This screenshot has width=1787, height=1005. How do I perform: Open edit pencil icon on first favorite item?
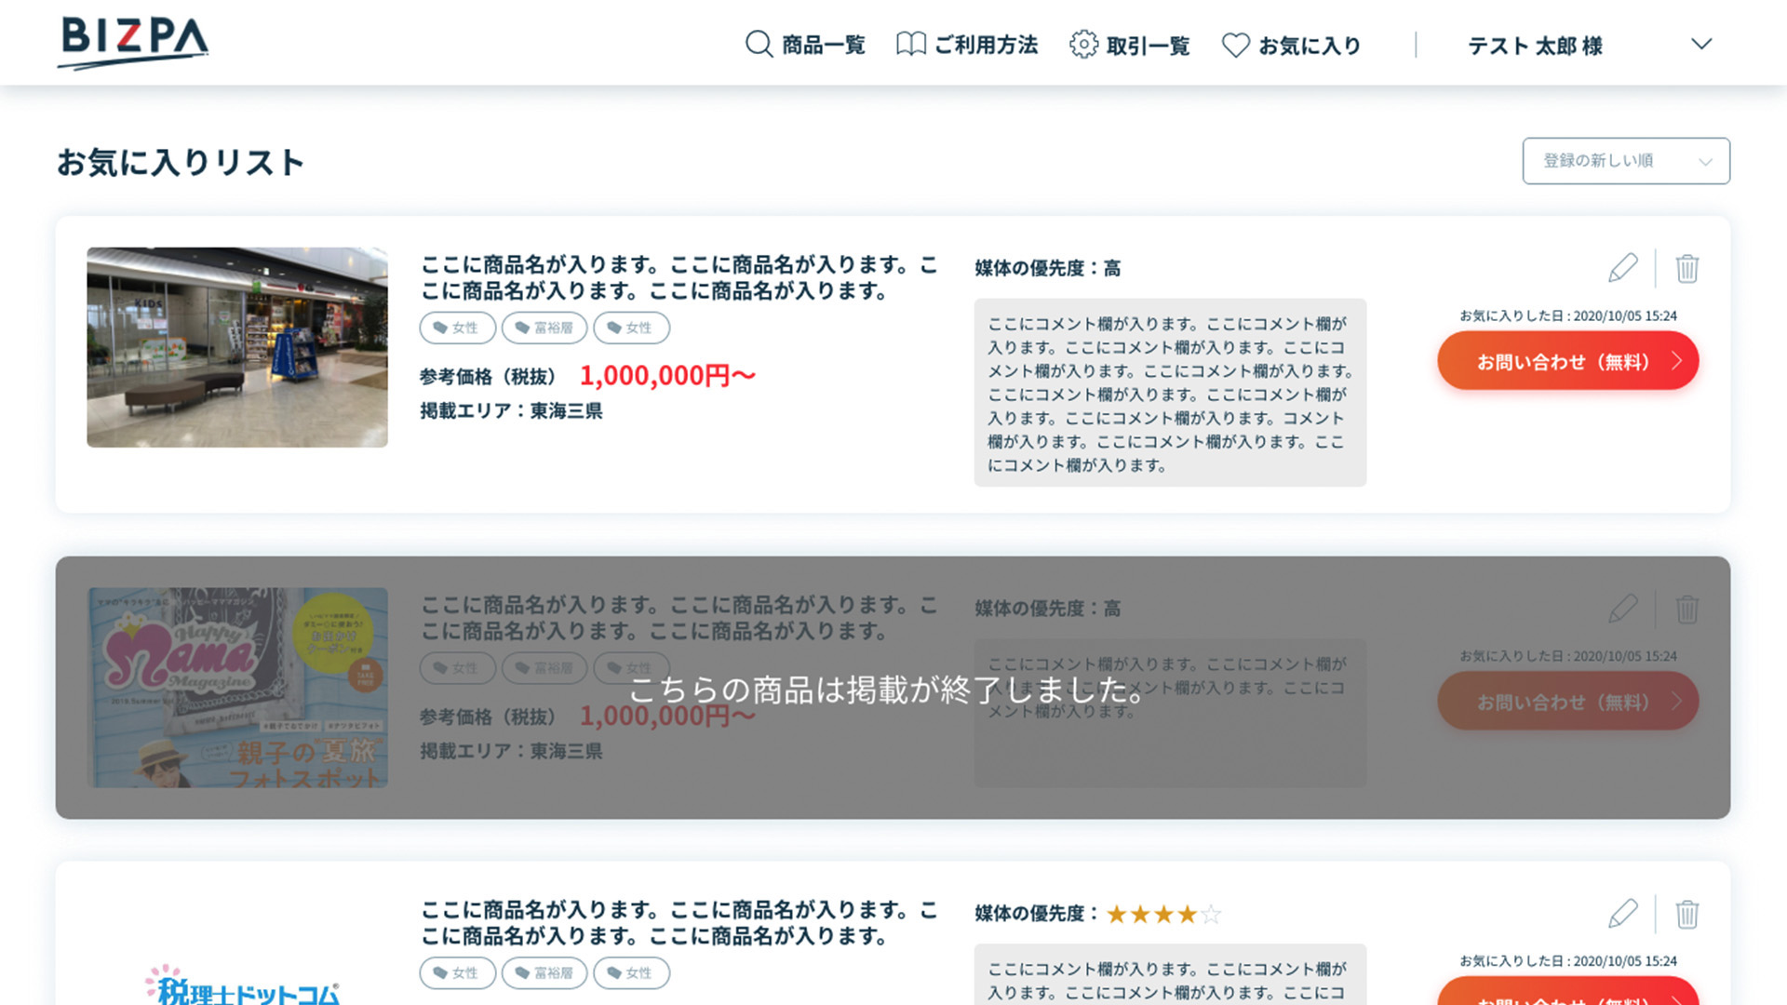(x=1622, y=269)
